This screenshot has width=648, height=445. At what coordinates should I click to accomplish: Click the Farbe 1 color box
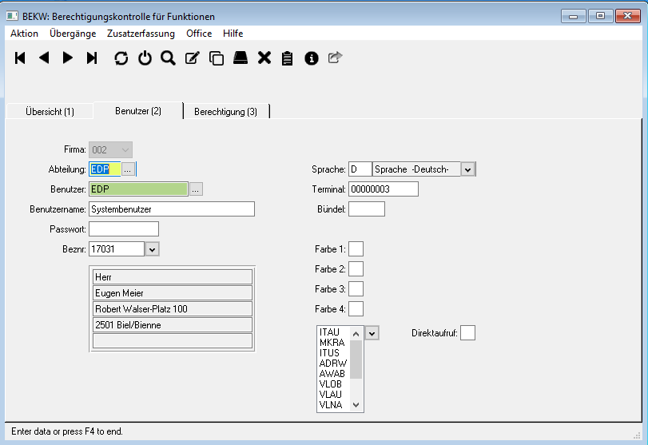pos(356,249)
